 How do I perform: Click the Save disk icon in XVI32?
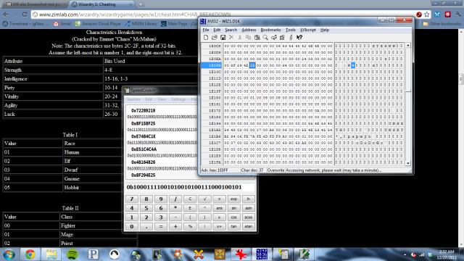(223, 37)
